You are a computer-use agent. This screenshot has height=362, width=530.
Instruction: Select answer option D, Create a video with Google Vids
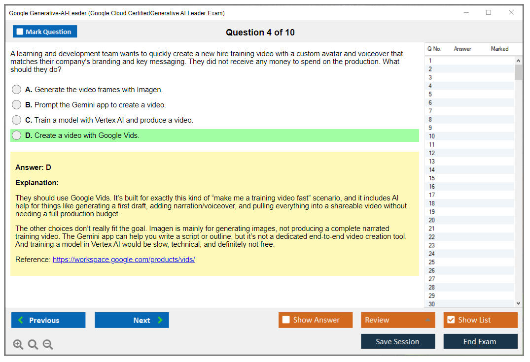[x=16, y=135]
